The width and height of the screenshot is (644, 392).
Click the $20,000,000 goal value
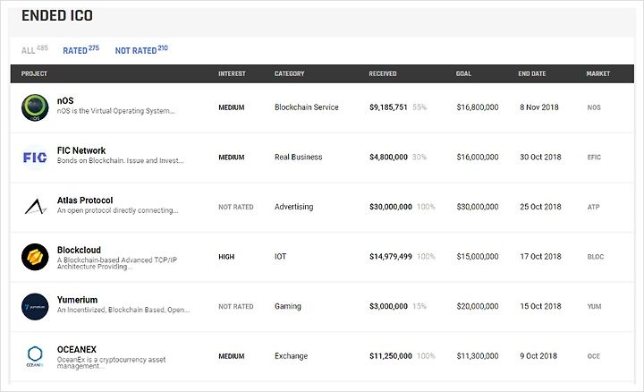click(478, 306)
